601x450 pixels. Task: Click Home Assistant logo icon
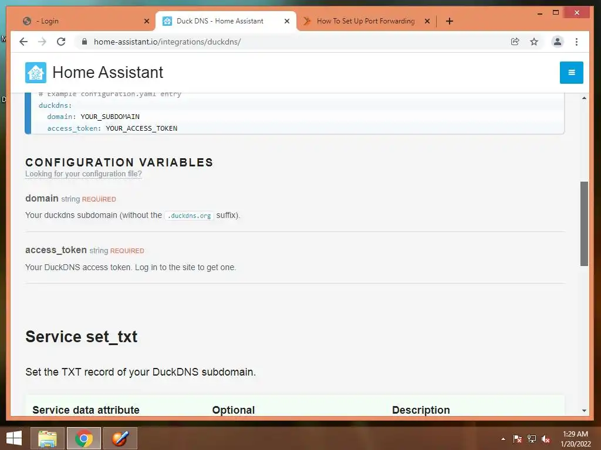point(36,72)
